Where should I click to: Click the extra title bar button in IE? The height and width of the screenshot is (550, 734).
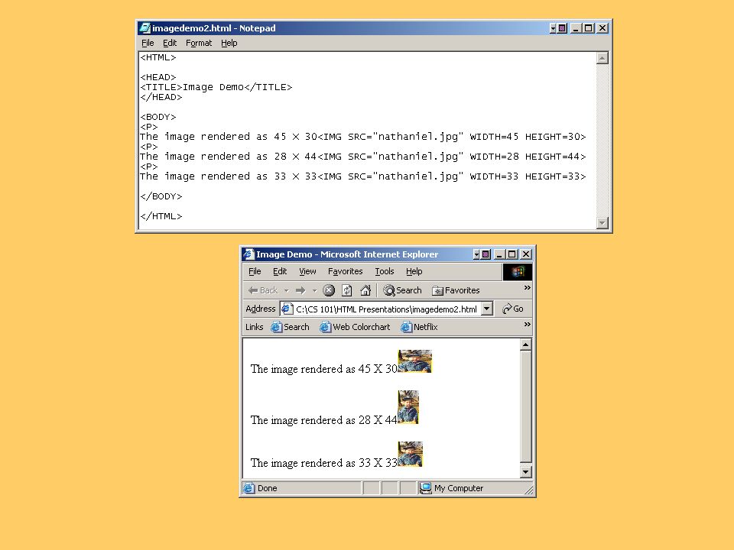coord(481,254)
